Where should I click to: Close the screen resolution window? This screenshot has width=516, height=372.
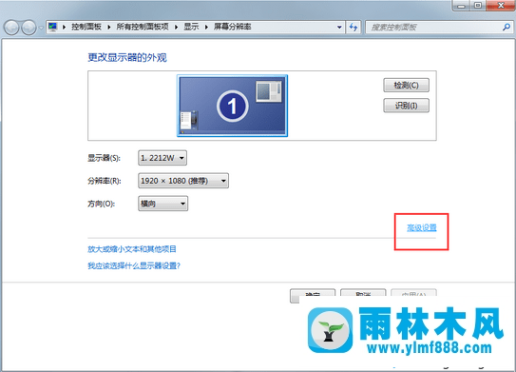(x=500, y=6)
